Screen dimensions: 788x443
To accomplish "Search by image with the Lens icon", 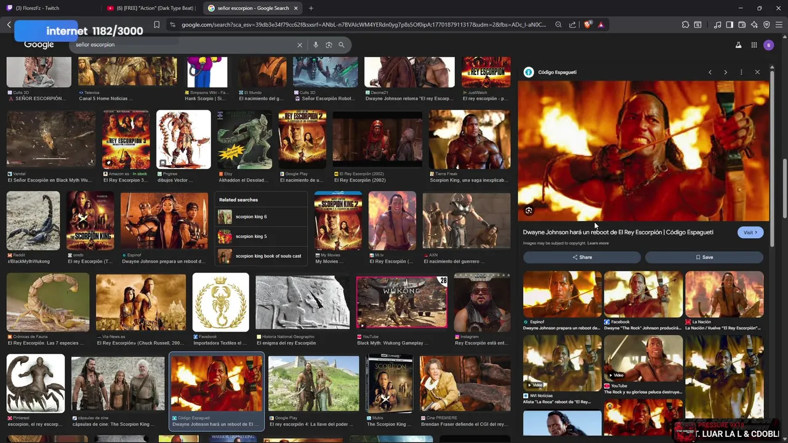I will pyautogui.click(x=329, y=45).
